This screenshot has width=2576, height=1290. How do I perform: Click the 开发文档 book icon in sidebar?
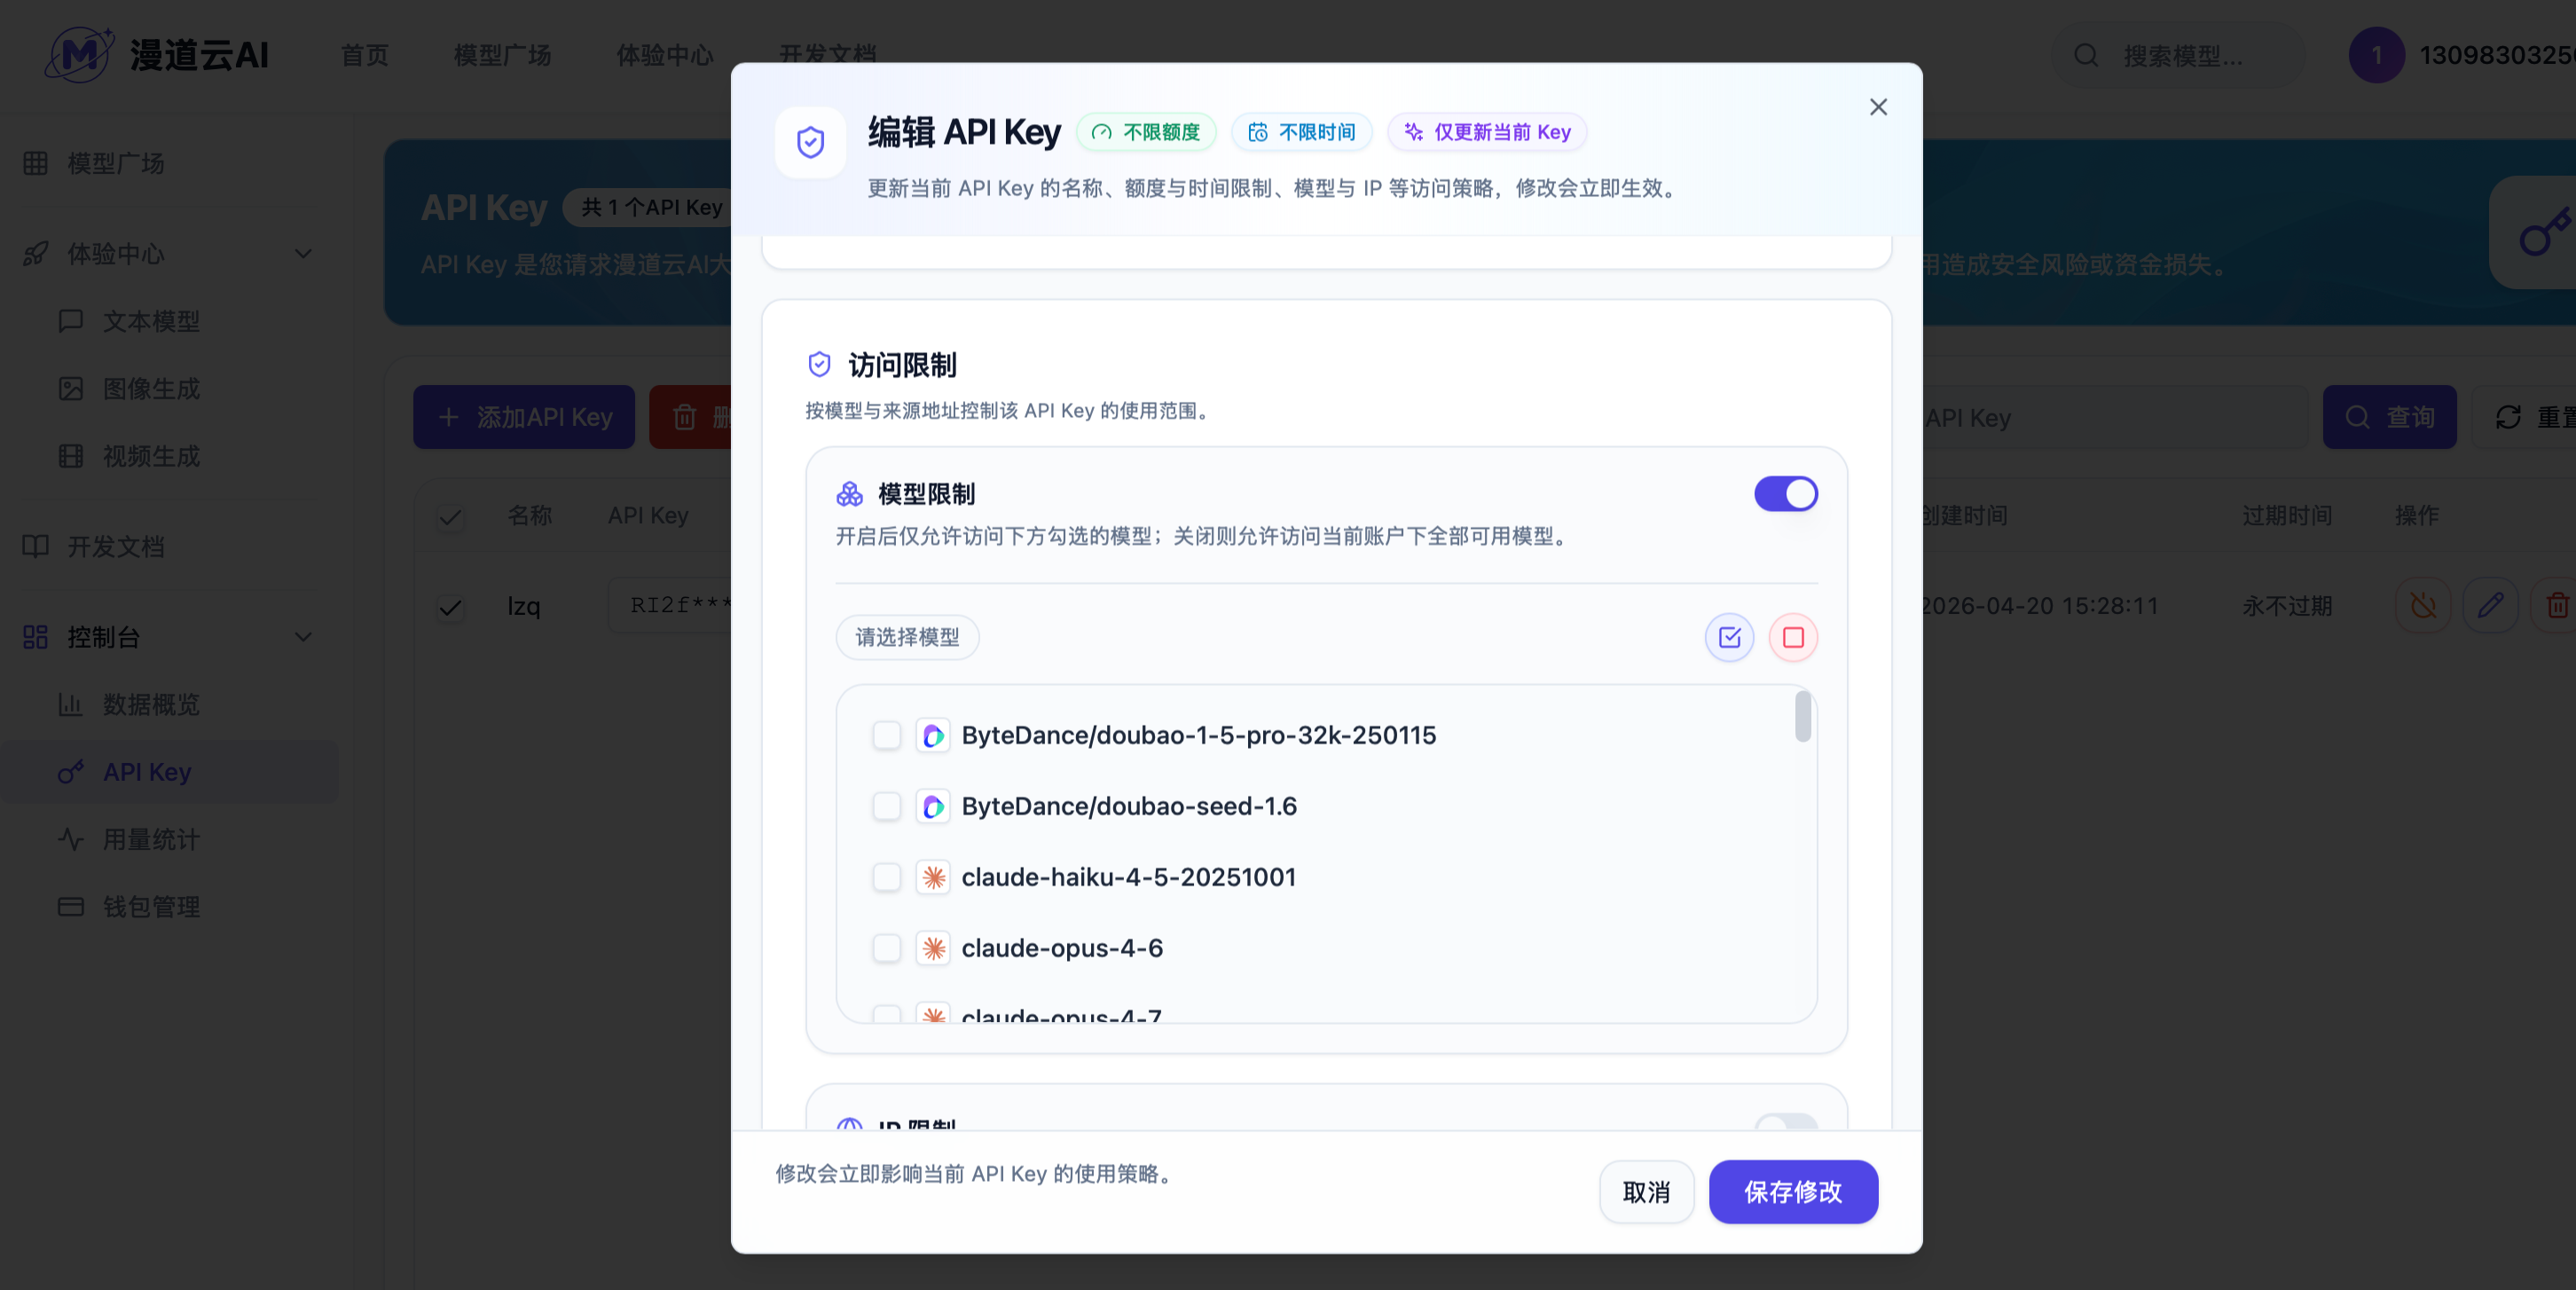pyautogui.click(x=35, y=546)
